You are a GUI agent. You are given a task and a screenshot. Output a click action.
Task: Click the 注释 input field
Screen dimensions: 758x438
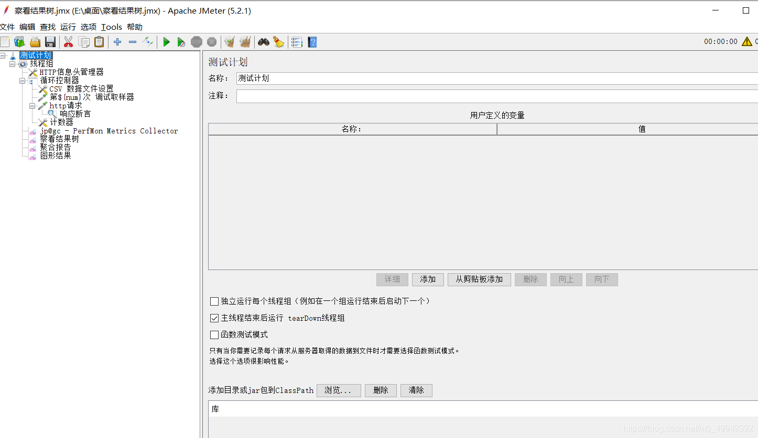pyautogui.click(x=497, y=96)
